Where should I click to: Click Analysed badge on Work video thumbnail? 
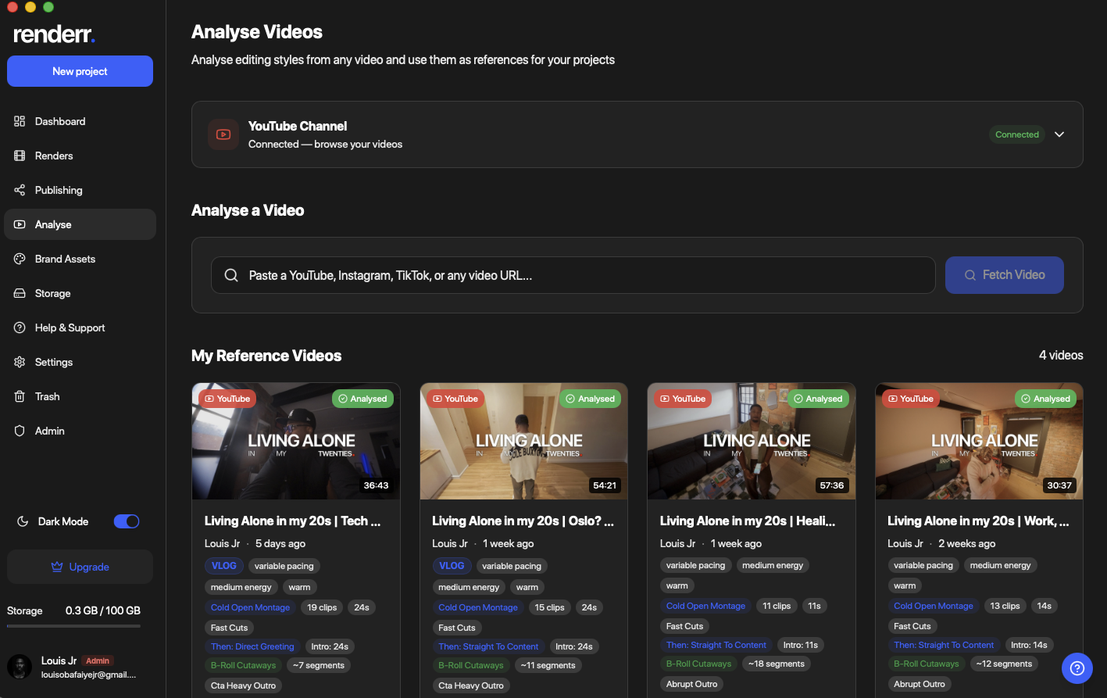(x=1046, y=399)
